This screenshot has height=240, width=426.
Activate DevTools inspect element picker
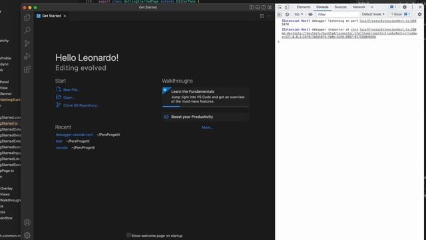point(280,7)
